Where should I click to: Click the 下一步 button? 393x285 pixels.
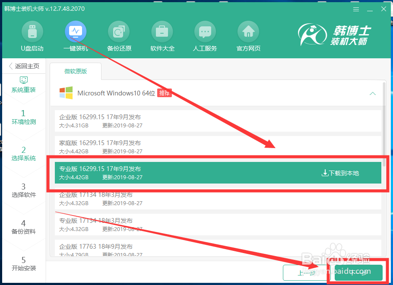point(358,273)
